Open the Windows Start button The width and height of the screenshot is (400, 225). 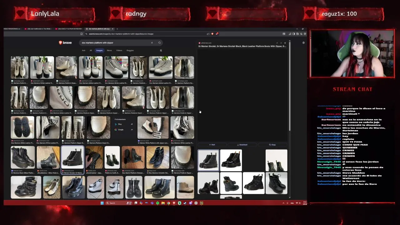pos(102,203)
